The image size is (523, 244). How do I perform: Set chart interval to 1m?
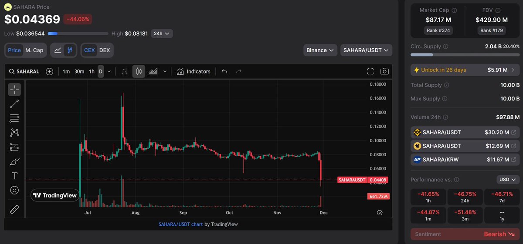tap(66, 71)
